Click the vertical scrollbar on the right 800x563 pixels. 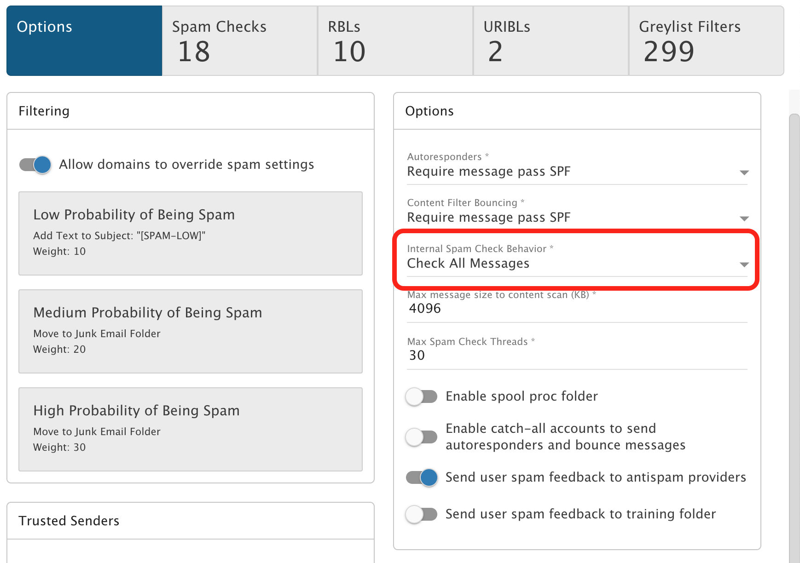pos(794,338)
